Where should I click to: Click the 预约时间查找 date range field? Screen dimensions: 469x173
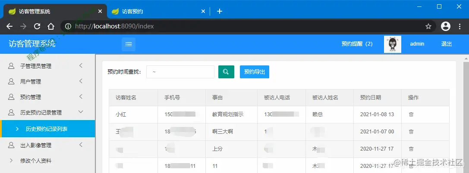pos(180,72)
